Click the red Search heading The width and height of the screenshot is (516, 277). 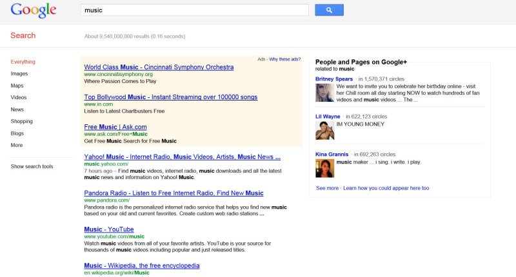click(23, 35)
